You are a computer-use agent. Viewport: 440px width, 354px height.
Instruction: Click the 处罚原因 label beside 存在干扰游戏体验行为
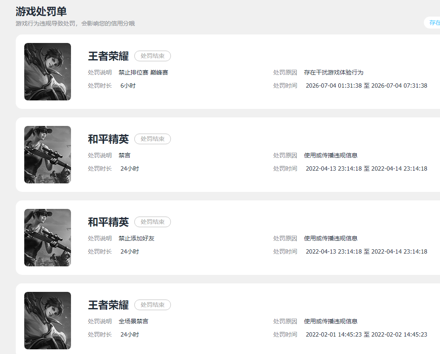[285, 72]
